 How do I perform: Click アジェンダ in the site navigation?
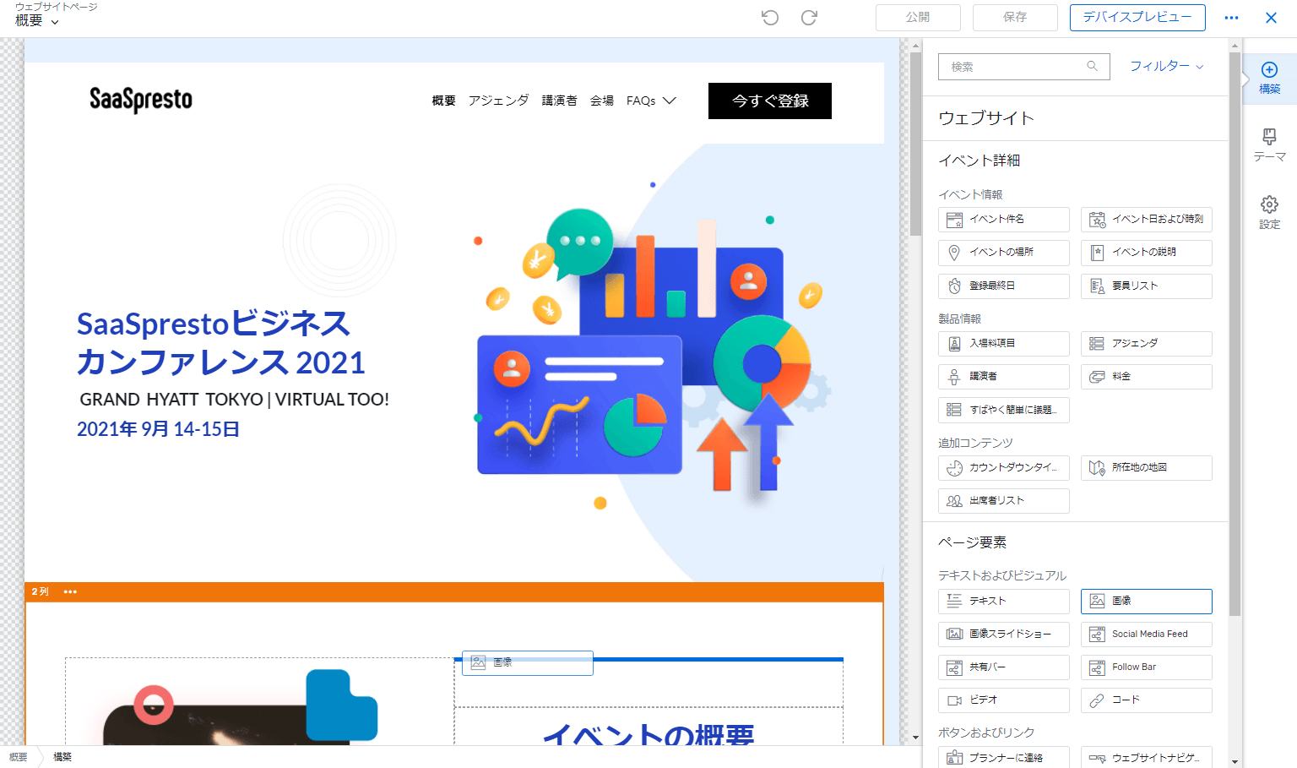tap(499, 101)
